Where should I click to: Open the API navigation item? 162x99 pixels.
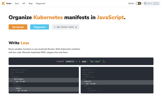coord(24,3)
